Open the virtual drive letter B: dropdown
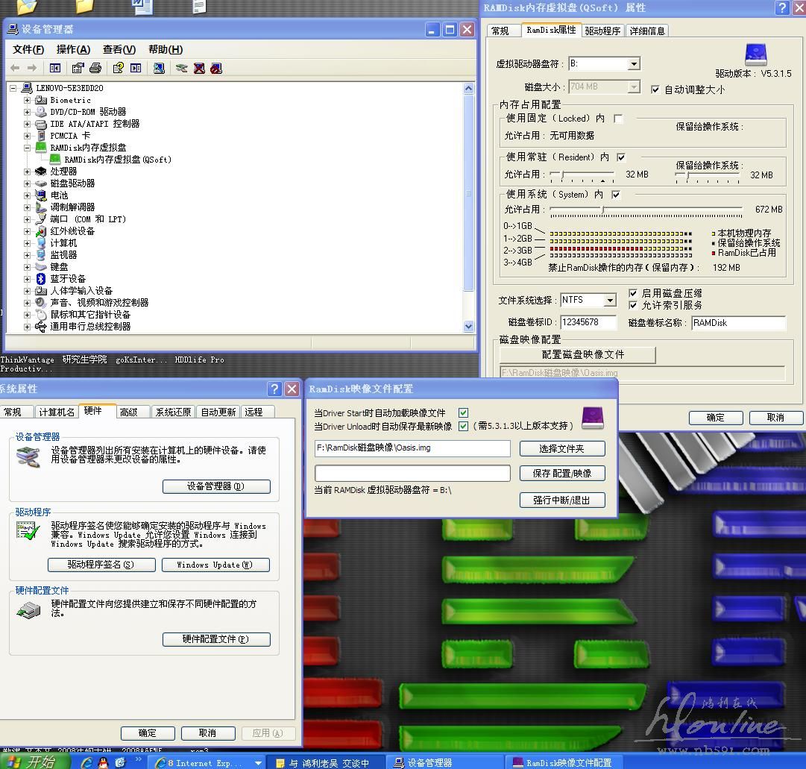Screen dimensions: 806x769 633,64
